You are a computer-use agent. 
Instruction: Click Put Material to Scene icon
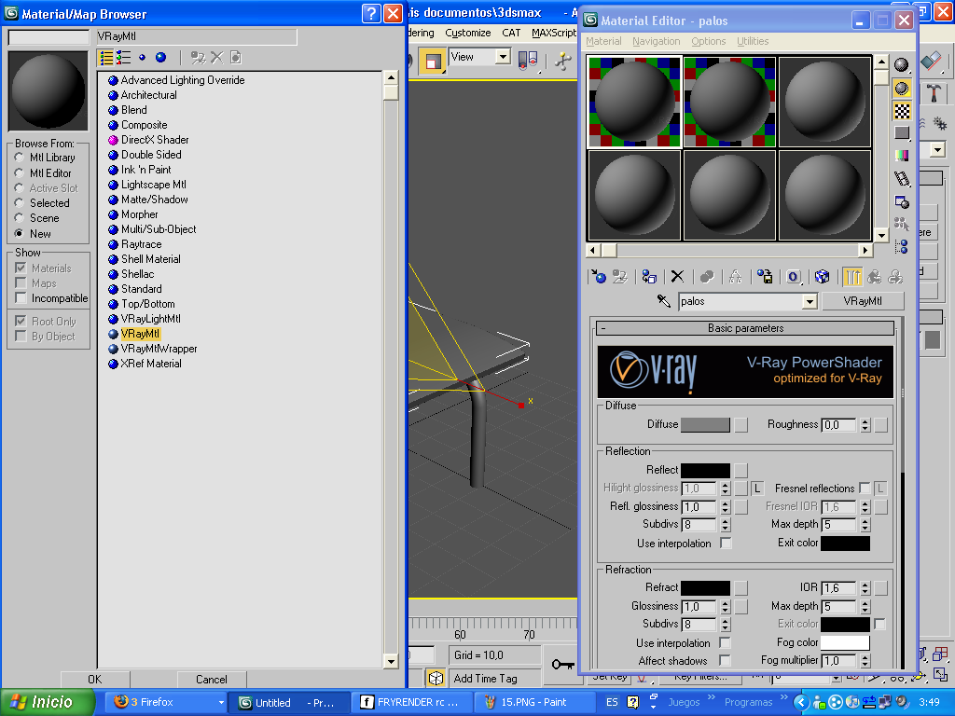point(620,277)
